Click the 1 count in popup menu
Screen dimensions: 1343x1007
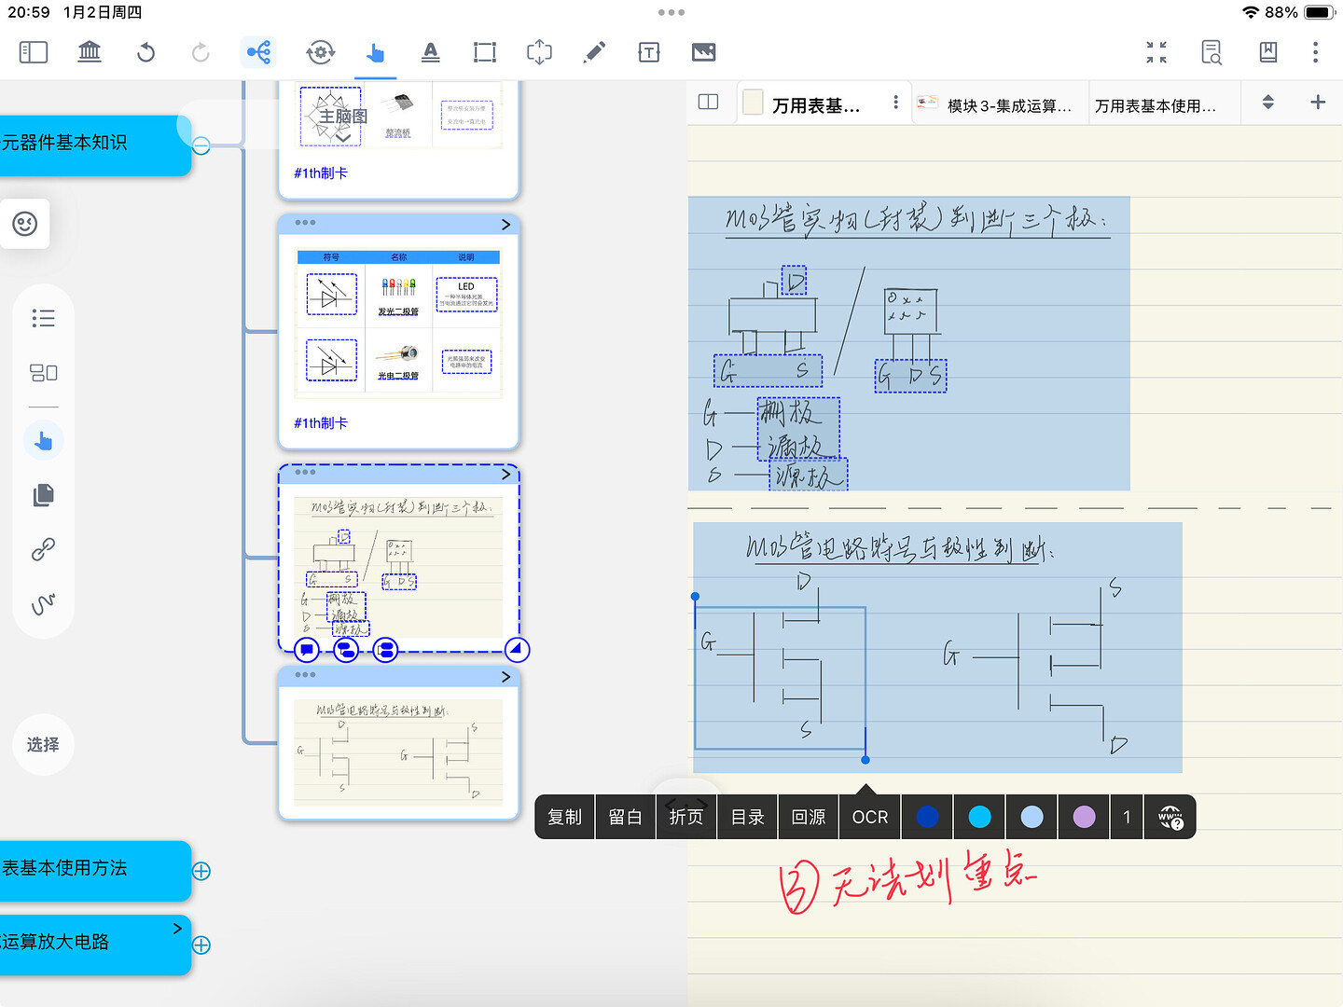point(1127,817)
